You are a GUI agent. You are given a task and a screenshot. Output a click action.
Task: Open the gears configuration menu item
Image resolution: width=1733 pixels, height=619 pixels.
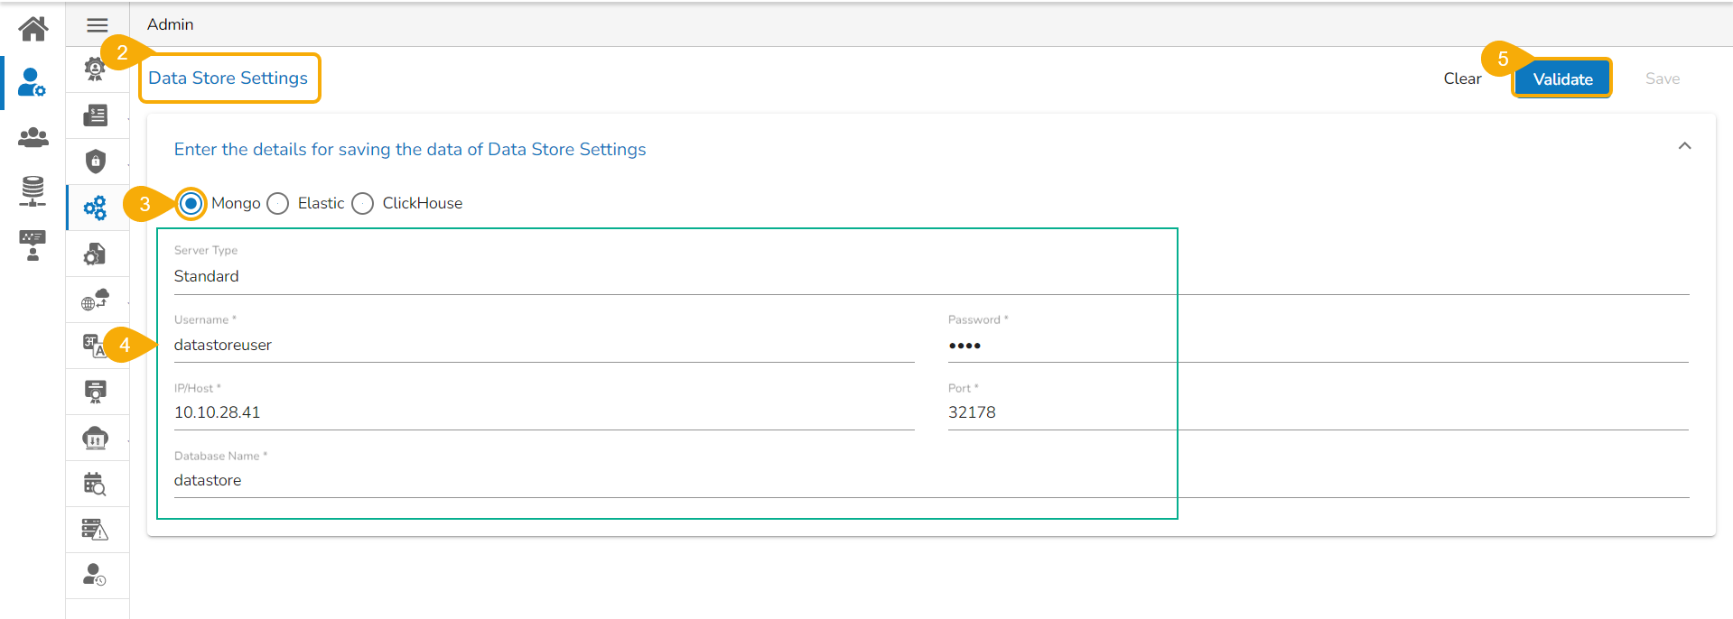(95, 208)
